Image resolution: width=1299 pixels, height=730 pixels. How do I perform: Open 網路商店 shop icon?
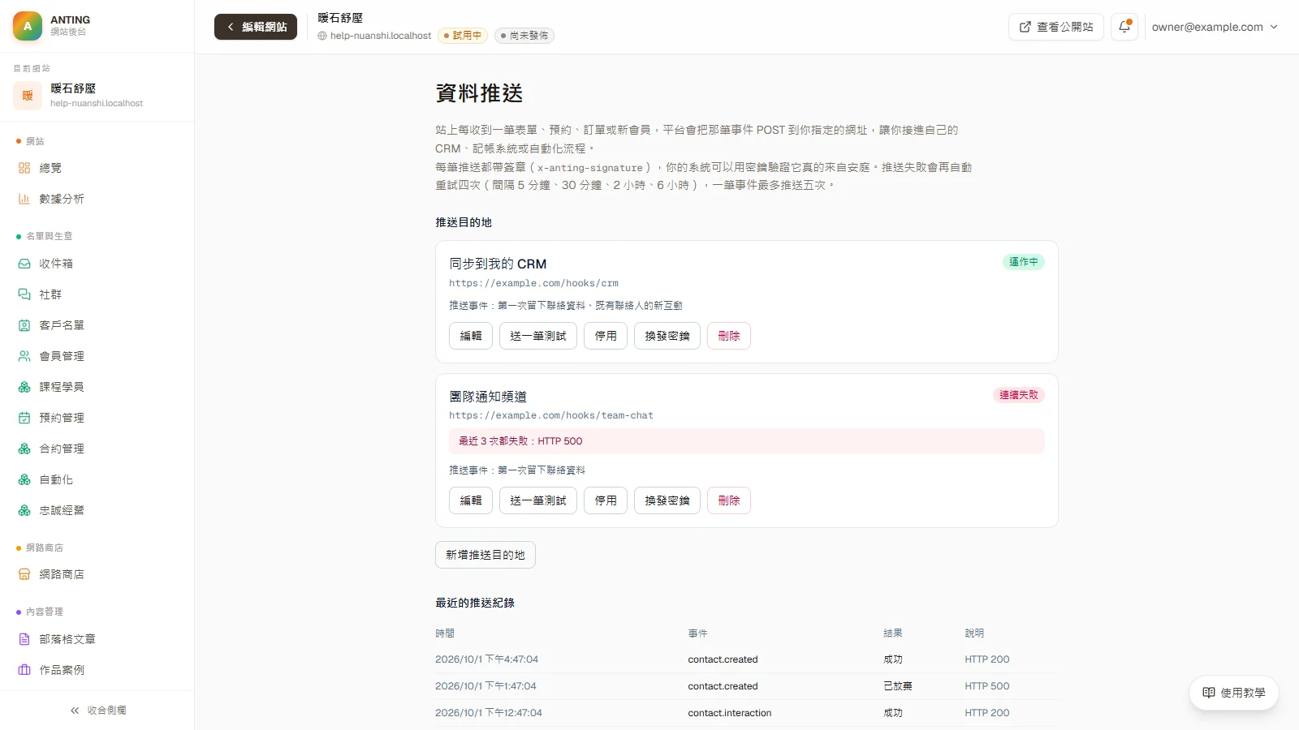point(24,574)
